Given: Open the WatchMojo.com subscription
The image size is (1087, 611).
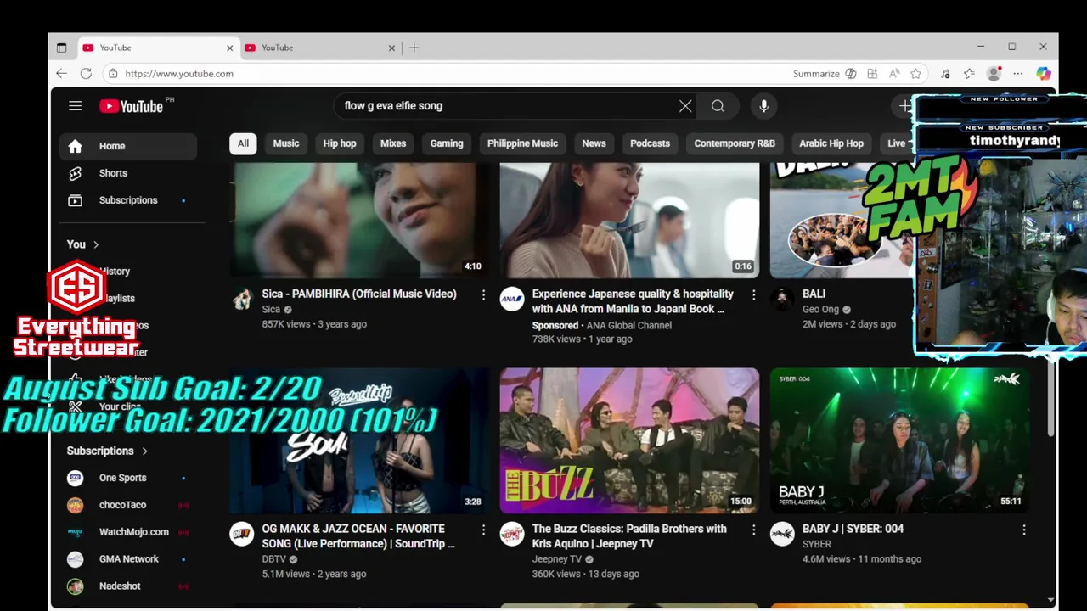Looking at the screenshot, I should click(127, 532).
